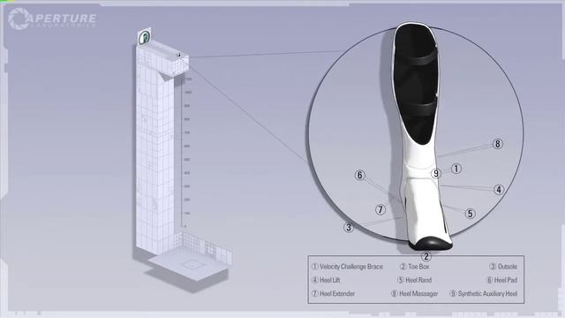Select callout number 5 on the diagram

point(470,214)
